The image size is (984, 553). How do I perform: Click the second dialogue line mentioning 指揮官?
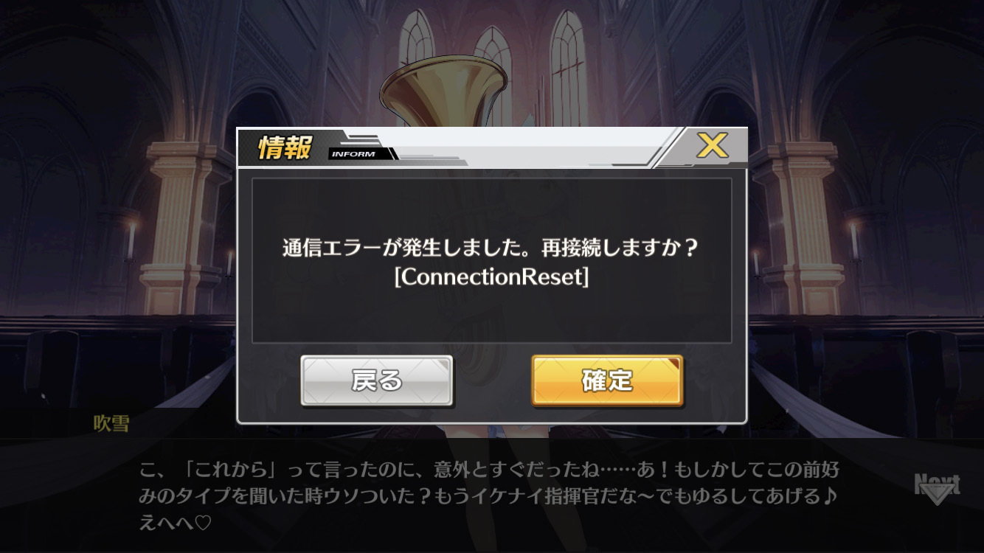tap(489, 496)
